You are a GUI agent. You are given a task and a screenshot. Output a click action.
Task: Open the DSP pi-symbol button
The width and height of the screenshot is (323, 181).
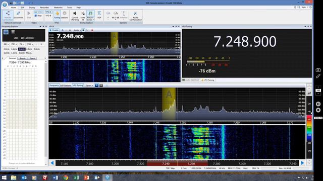point(99,15)
